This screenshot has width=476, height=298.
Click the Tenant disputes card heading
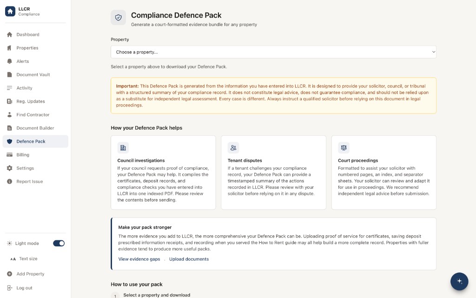point(245,160)
